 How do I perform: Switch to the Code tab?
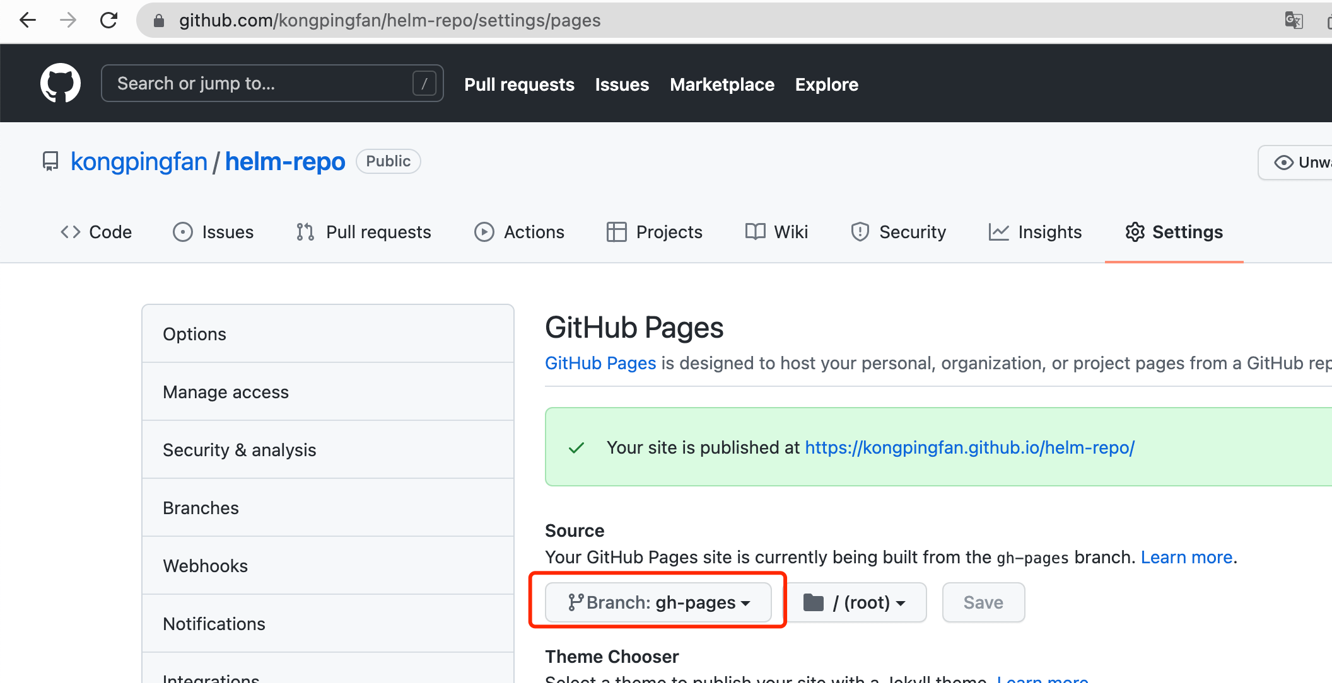coord(96,232)
